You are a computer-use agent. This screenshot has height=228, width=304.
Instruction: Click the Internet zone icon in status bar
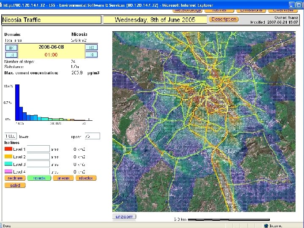(266, 225)
